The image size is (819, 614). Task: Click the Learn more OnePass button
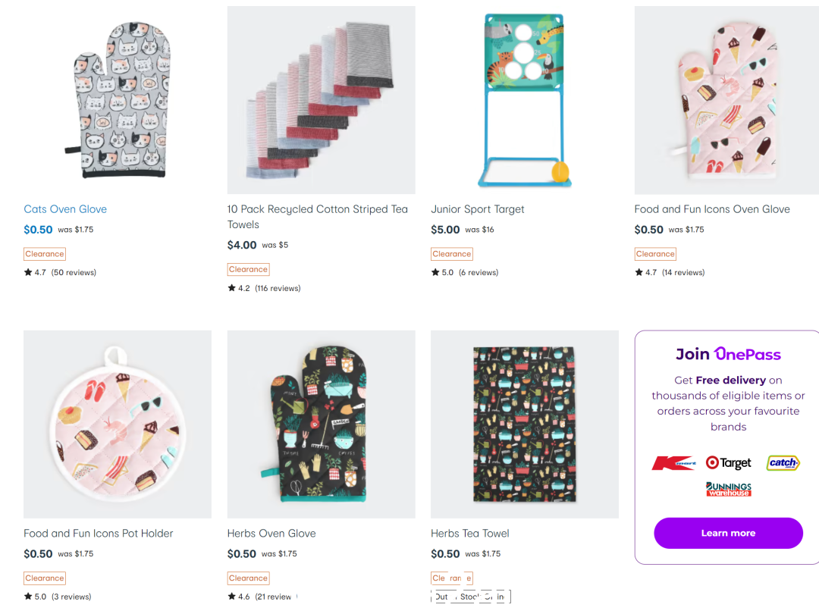coord(728,533)
